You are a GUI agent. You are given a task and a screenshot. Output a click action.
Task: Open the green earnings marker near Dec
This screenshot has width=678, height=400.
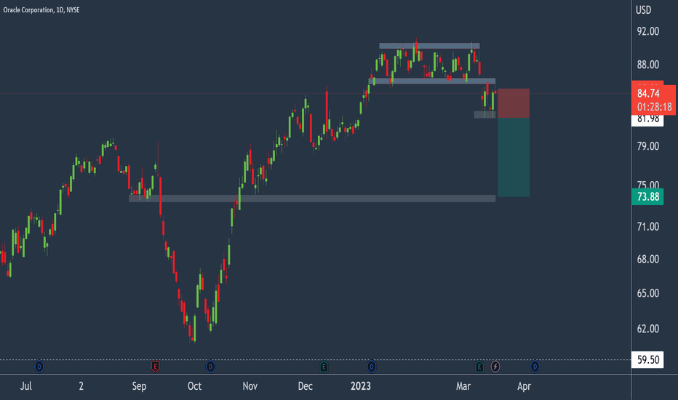coord(324,367)
